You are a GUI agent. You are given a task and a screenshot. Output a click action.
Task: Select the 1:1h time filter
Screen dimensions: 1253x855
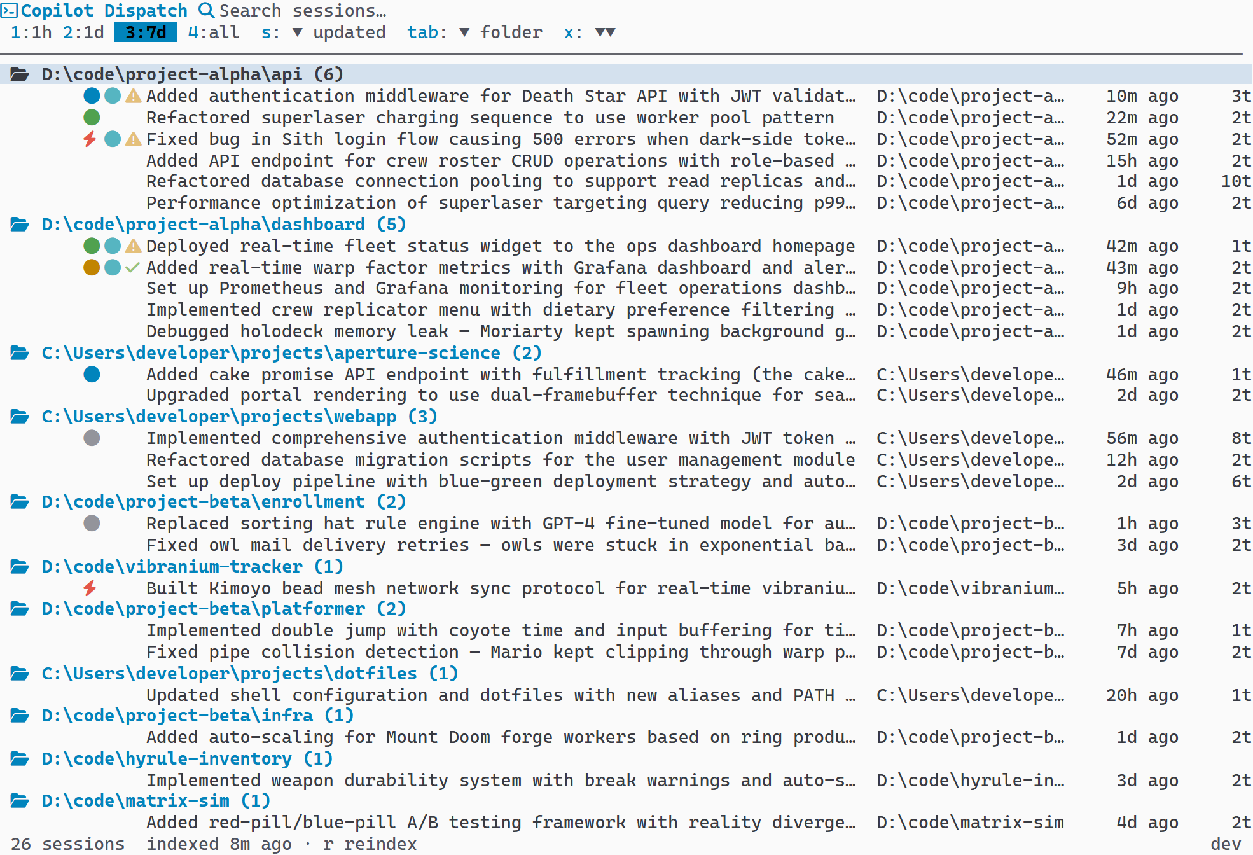tap(31, 32)
